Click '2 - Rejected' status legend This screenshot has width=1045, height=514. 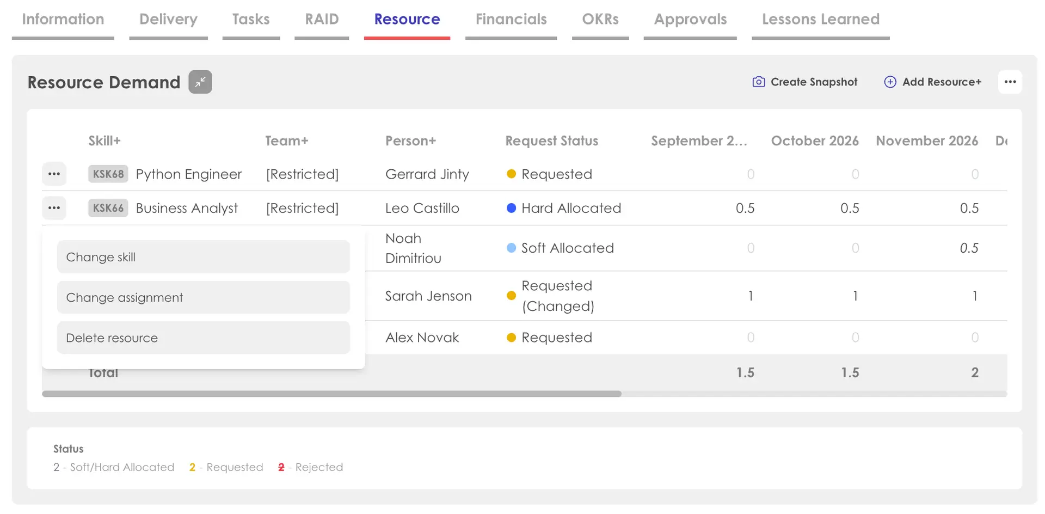pos(310,467)
